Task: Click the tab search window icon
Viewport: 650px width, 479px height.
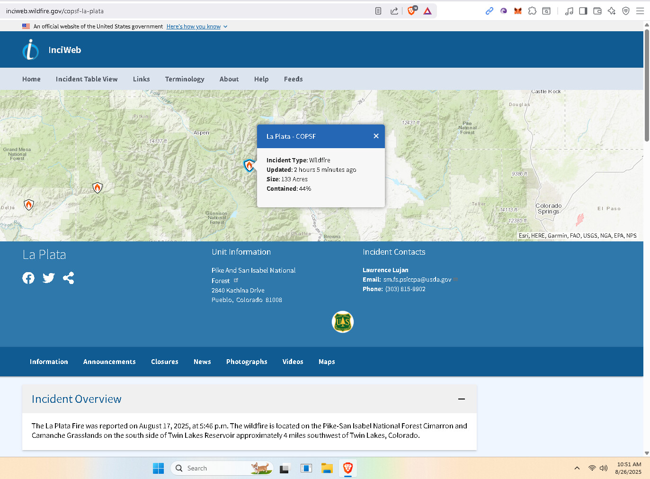Action: pos(546,11)
